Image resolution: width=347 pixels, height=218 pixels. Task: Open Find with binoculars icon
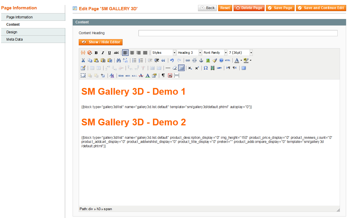[119, 60]
